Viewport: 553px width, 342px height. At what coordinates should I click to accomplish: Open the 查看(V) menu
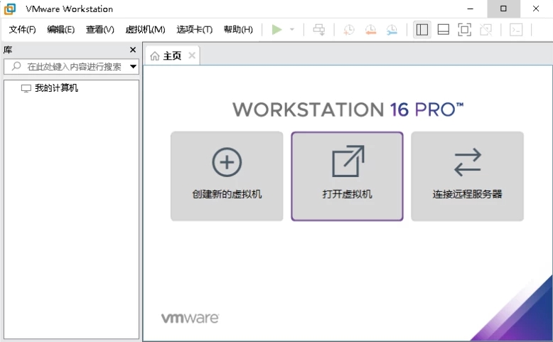point(100,29)
